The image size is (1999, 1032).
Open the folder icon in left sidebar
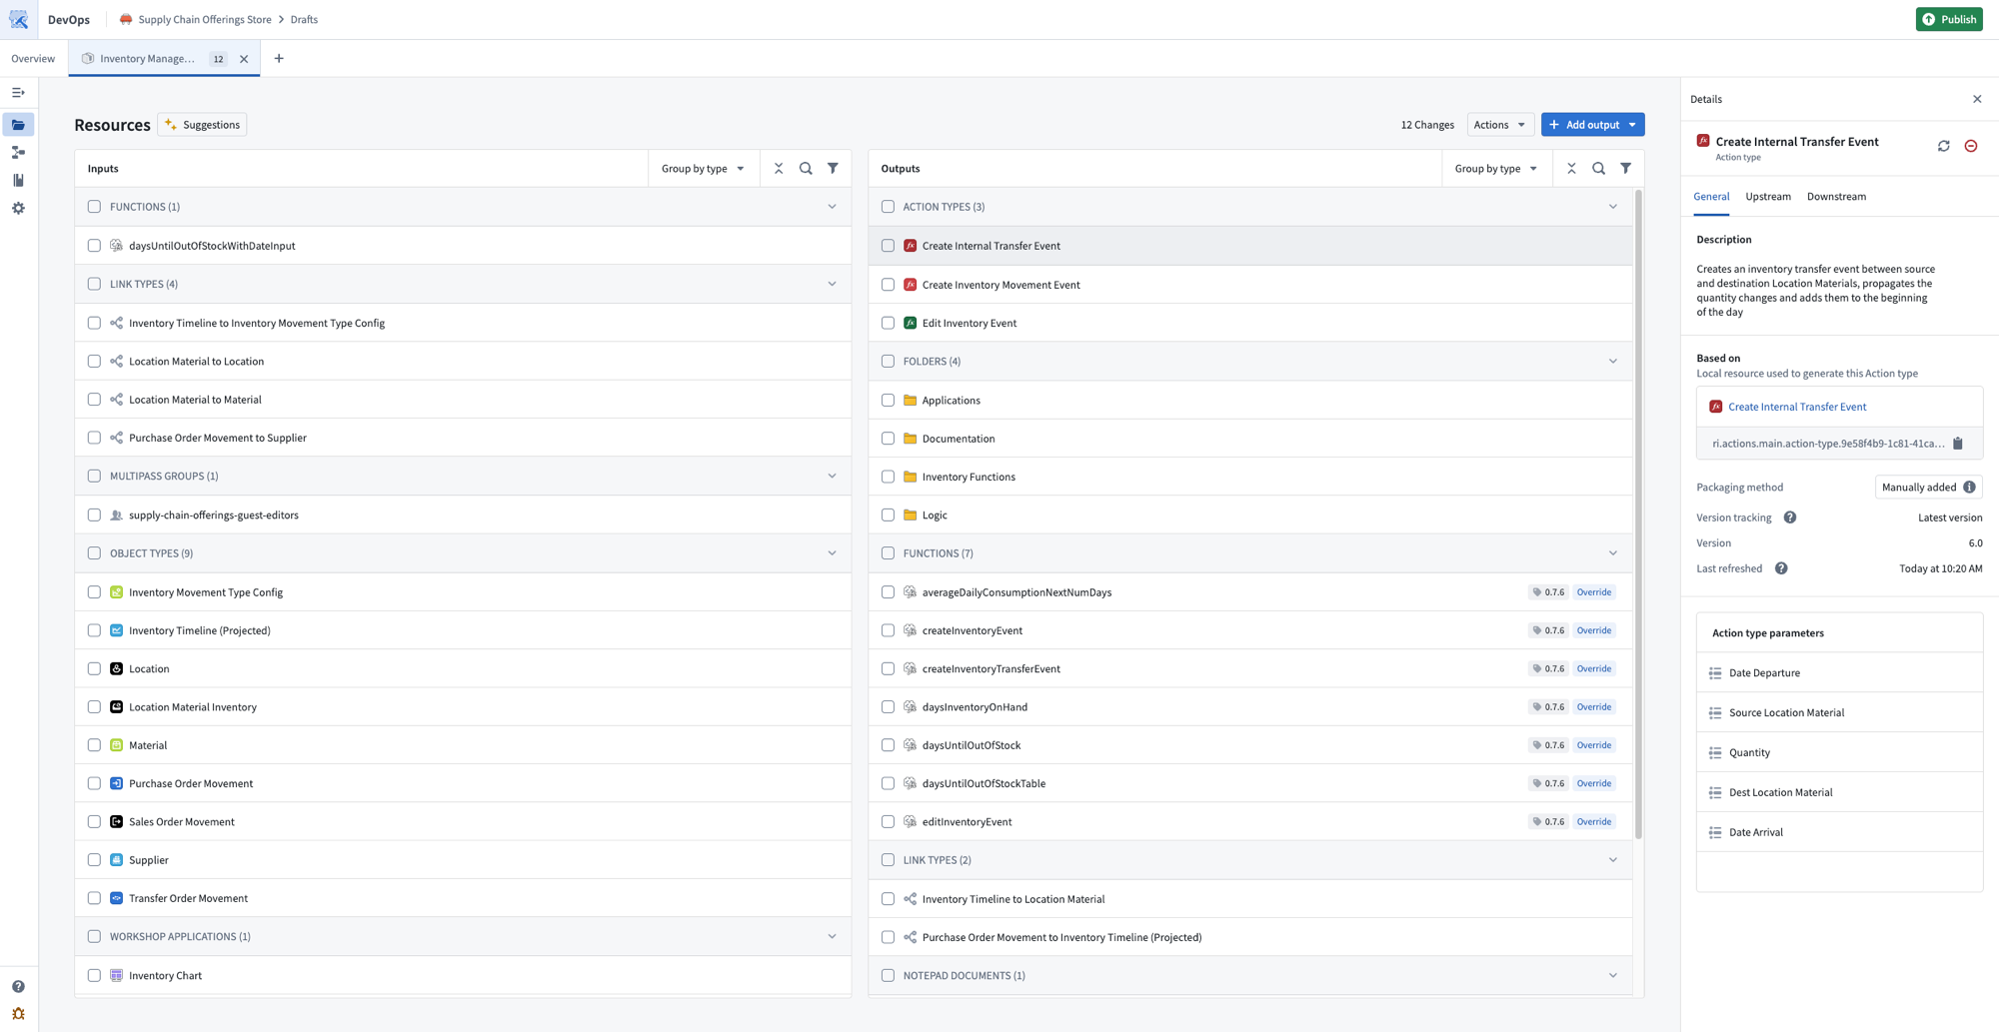coord(18,125)
